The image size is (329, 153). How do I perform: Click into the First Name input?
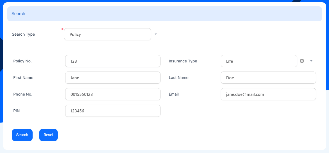(113, 78)
